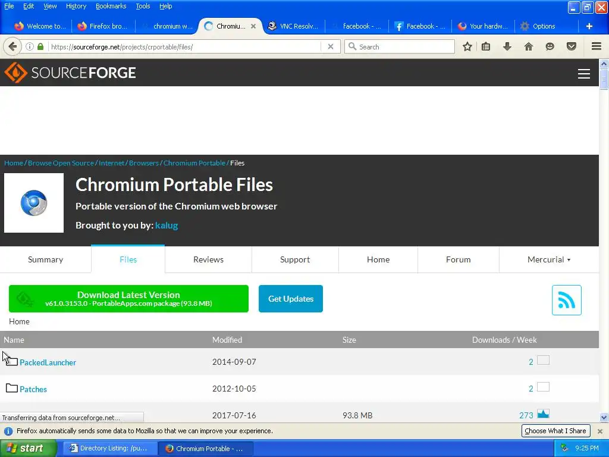Viewport: 609px width, 457px height.
Task: Click the Chromium Portable project icon
Action: (34, 203)
